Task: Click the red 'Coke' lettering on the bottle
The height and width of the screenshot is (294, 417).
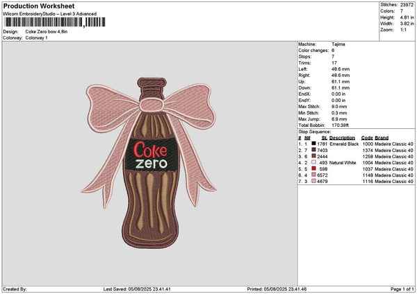Action: 150,150
